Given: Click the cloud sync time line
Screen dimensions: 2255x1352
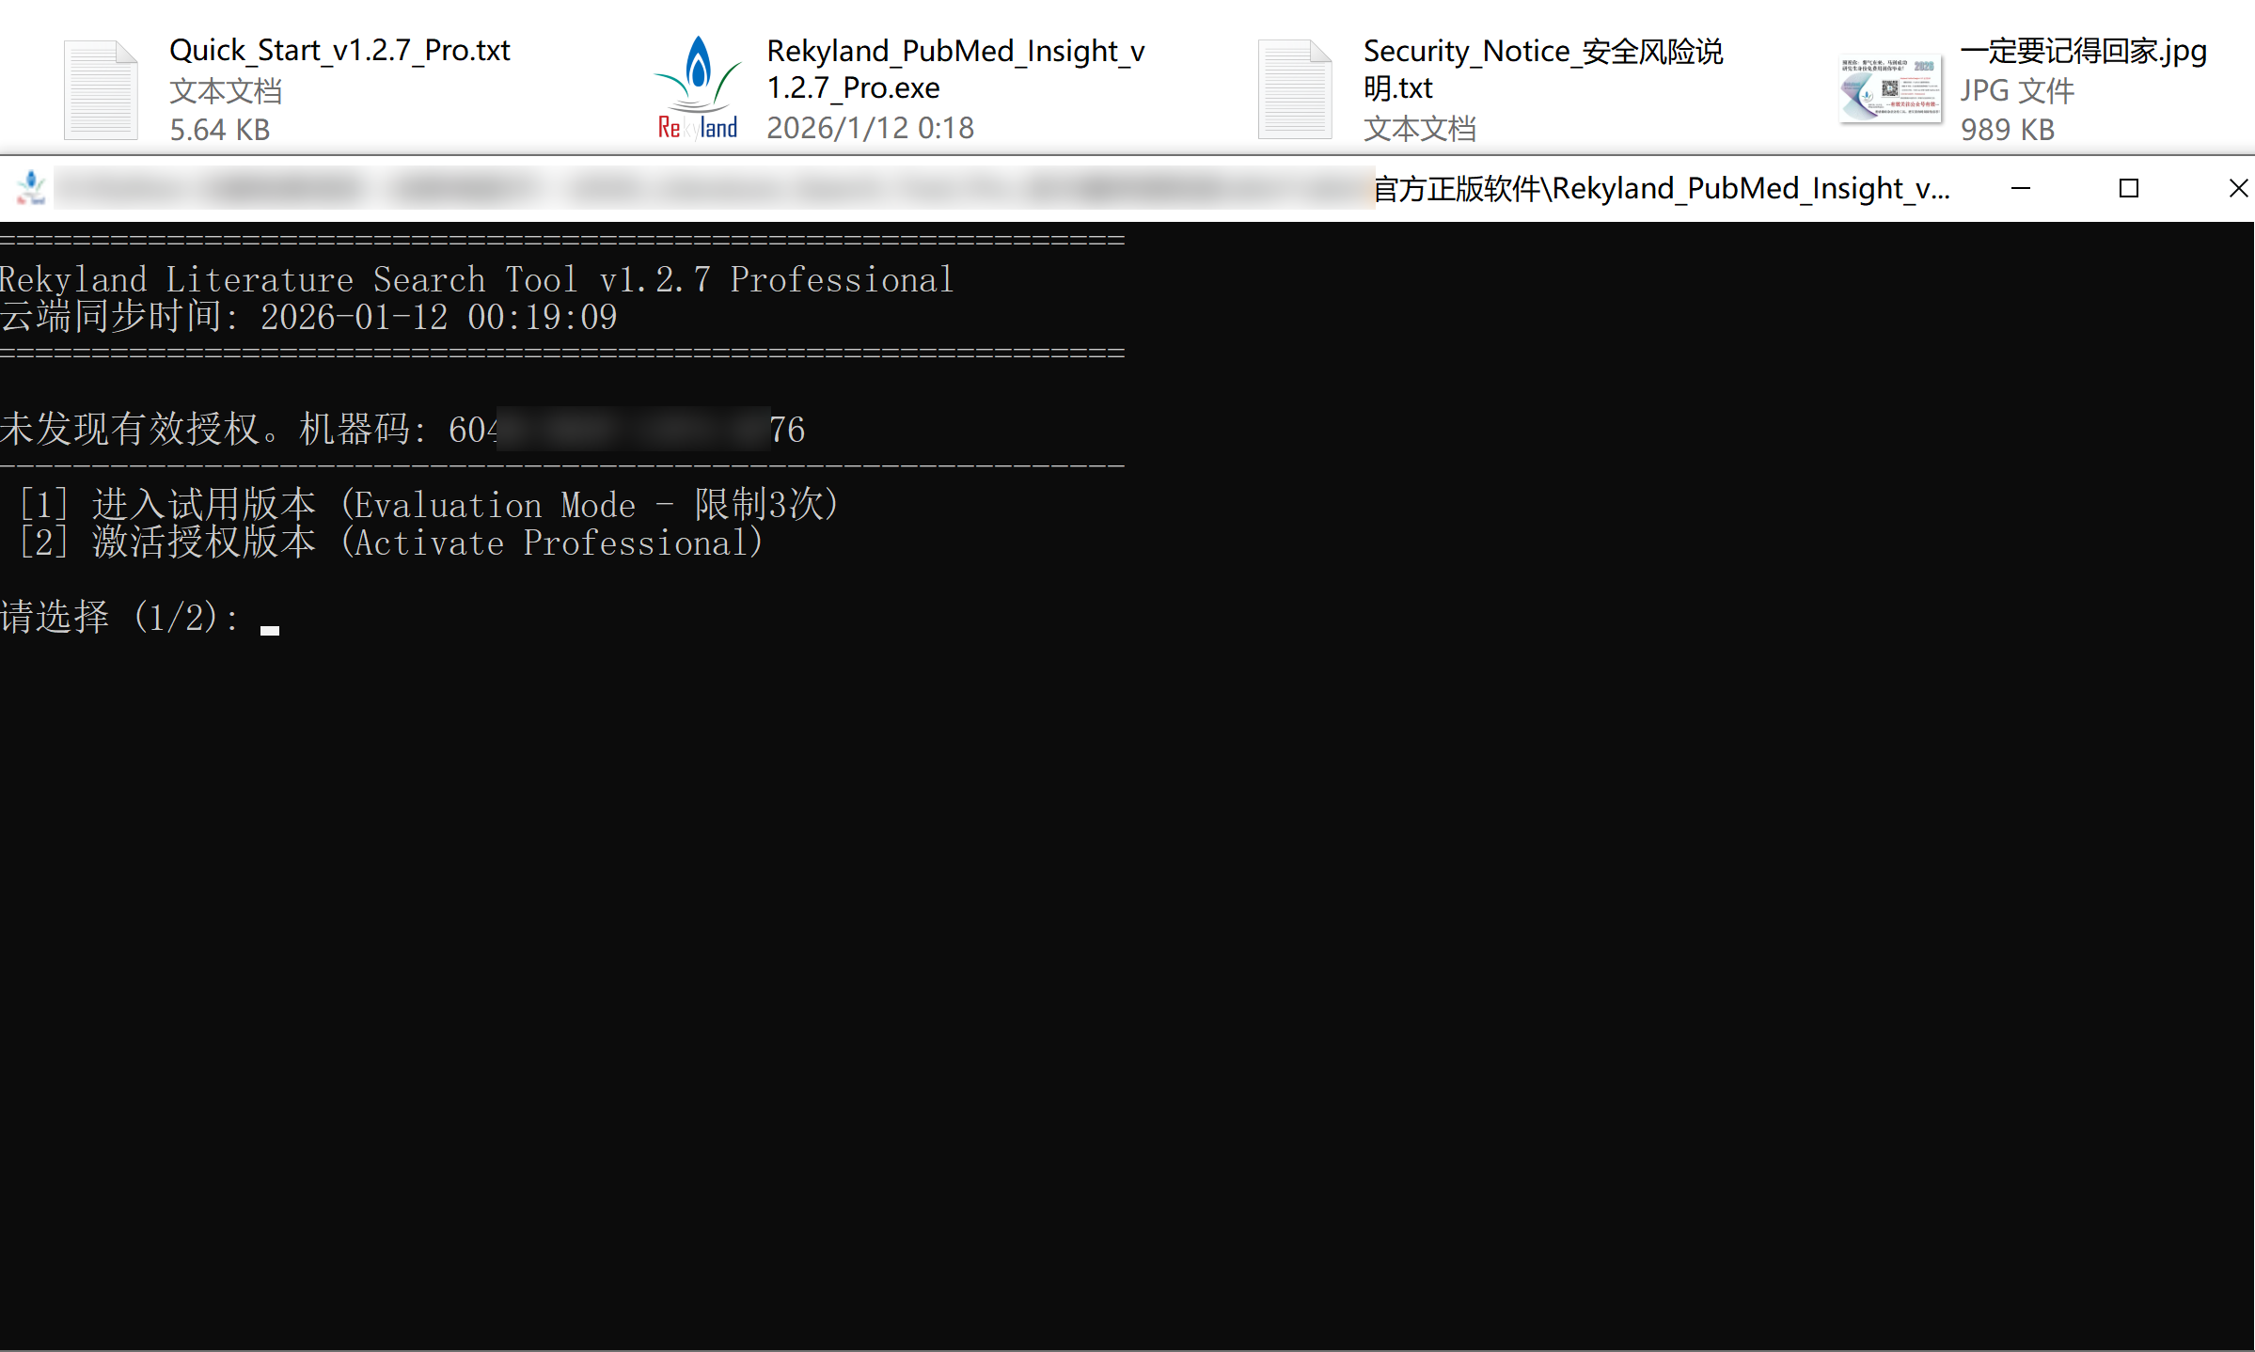Looking at the screenshot, I should [x=308, y=317].
